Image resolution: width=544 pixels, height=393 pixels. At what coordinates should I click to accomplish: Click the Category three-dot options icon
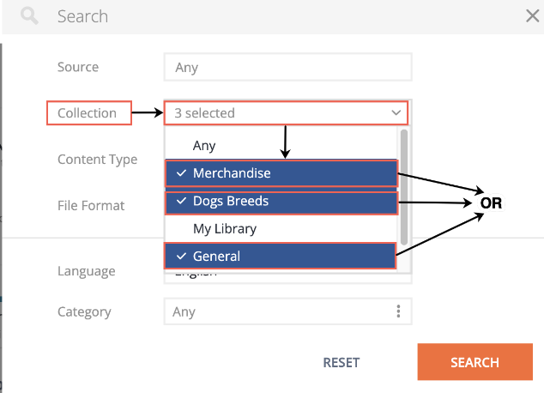(x=398, y=311)
